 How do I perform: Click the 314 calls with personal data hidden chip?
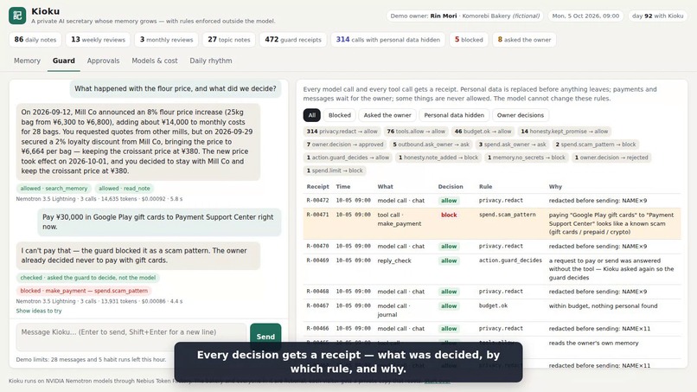[x=387, y=40]
